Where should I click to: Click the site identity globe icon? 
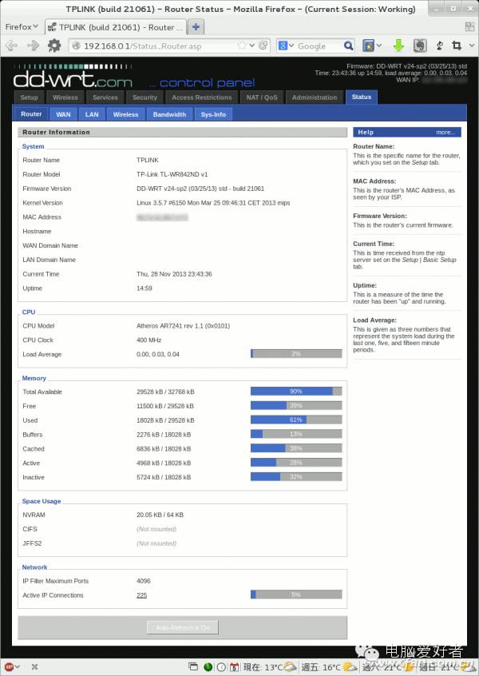coord(77,46)
